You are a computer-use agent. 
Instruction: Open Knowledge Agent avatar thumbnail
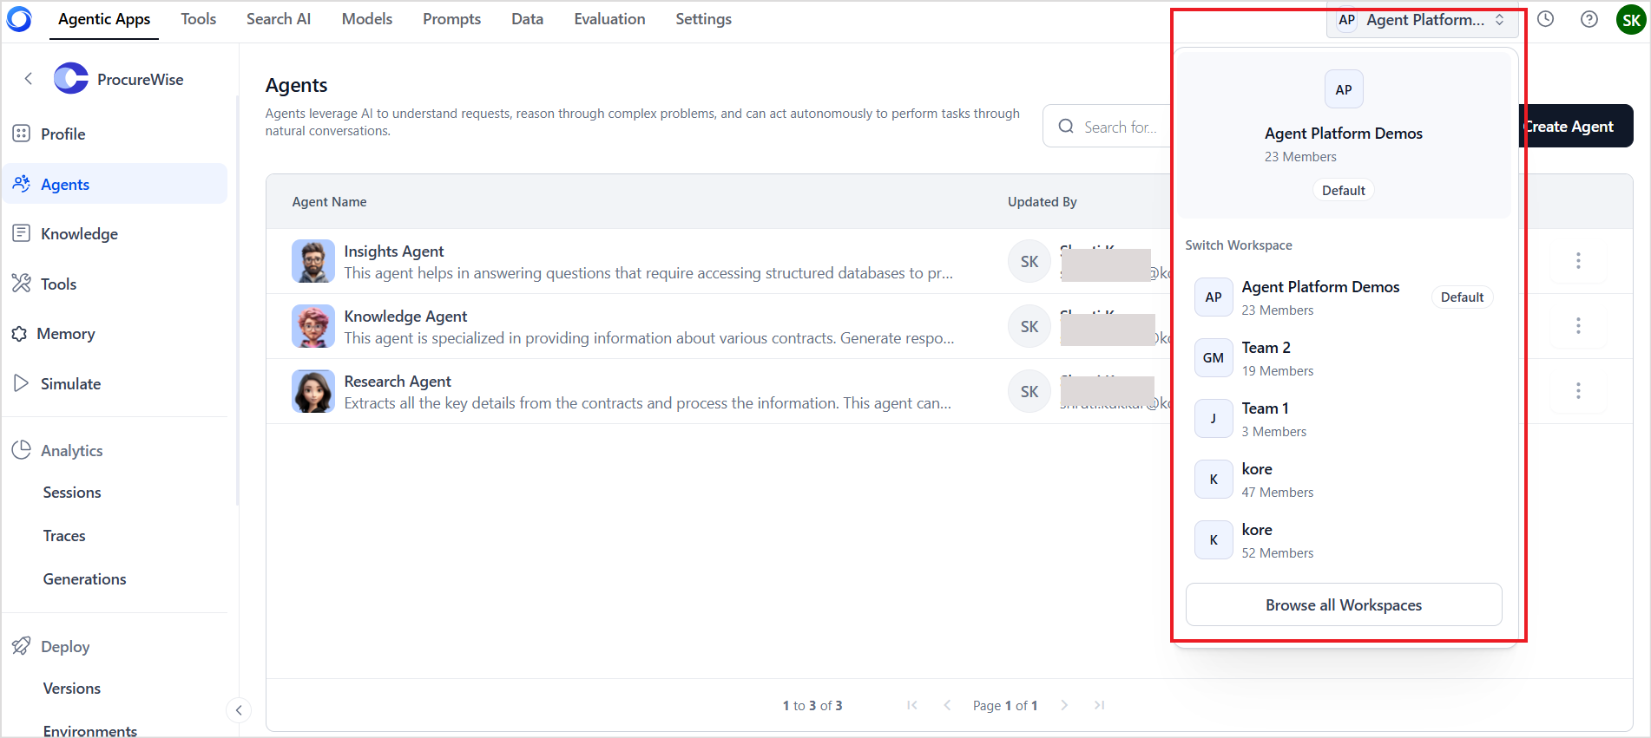(x=313, y=326)
